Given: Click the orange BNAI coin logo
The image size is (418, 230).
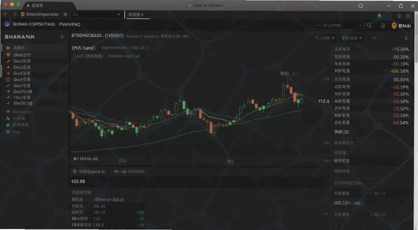Looking at the screenshot, I should pos(394,26).
